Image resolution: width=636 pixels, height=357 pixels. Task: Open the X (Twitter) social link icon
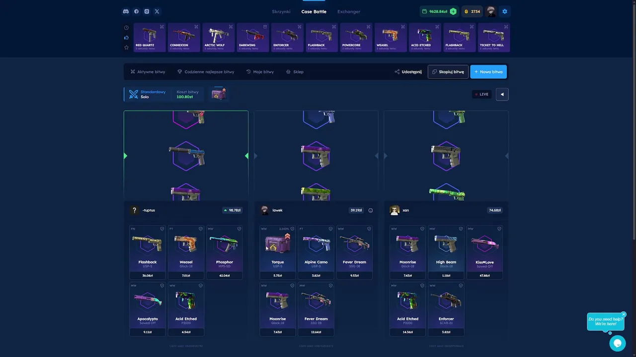tap(157, 11)
